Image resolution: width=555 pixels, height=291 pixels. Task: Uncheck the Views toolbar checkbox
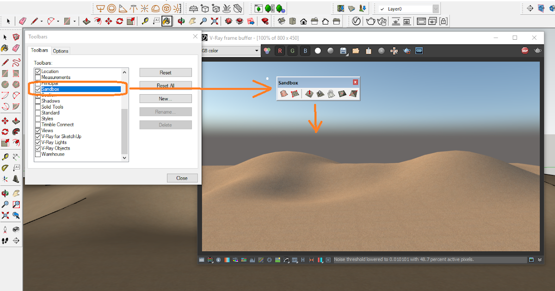point(38,130)
